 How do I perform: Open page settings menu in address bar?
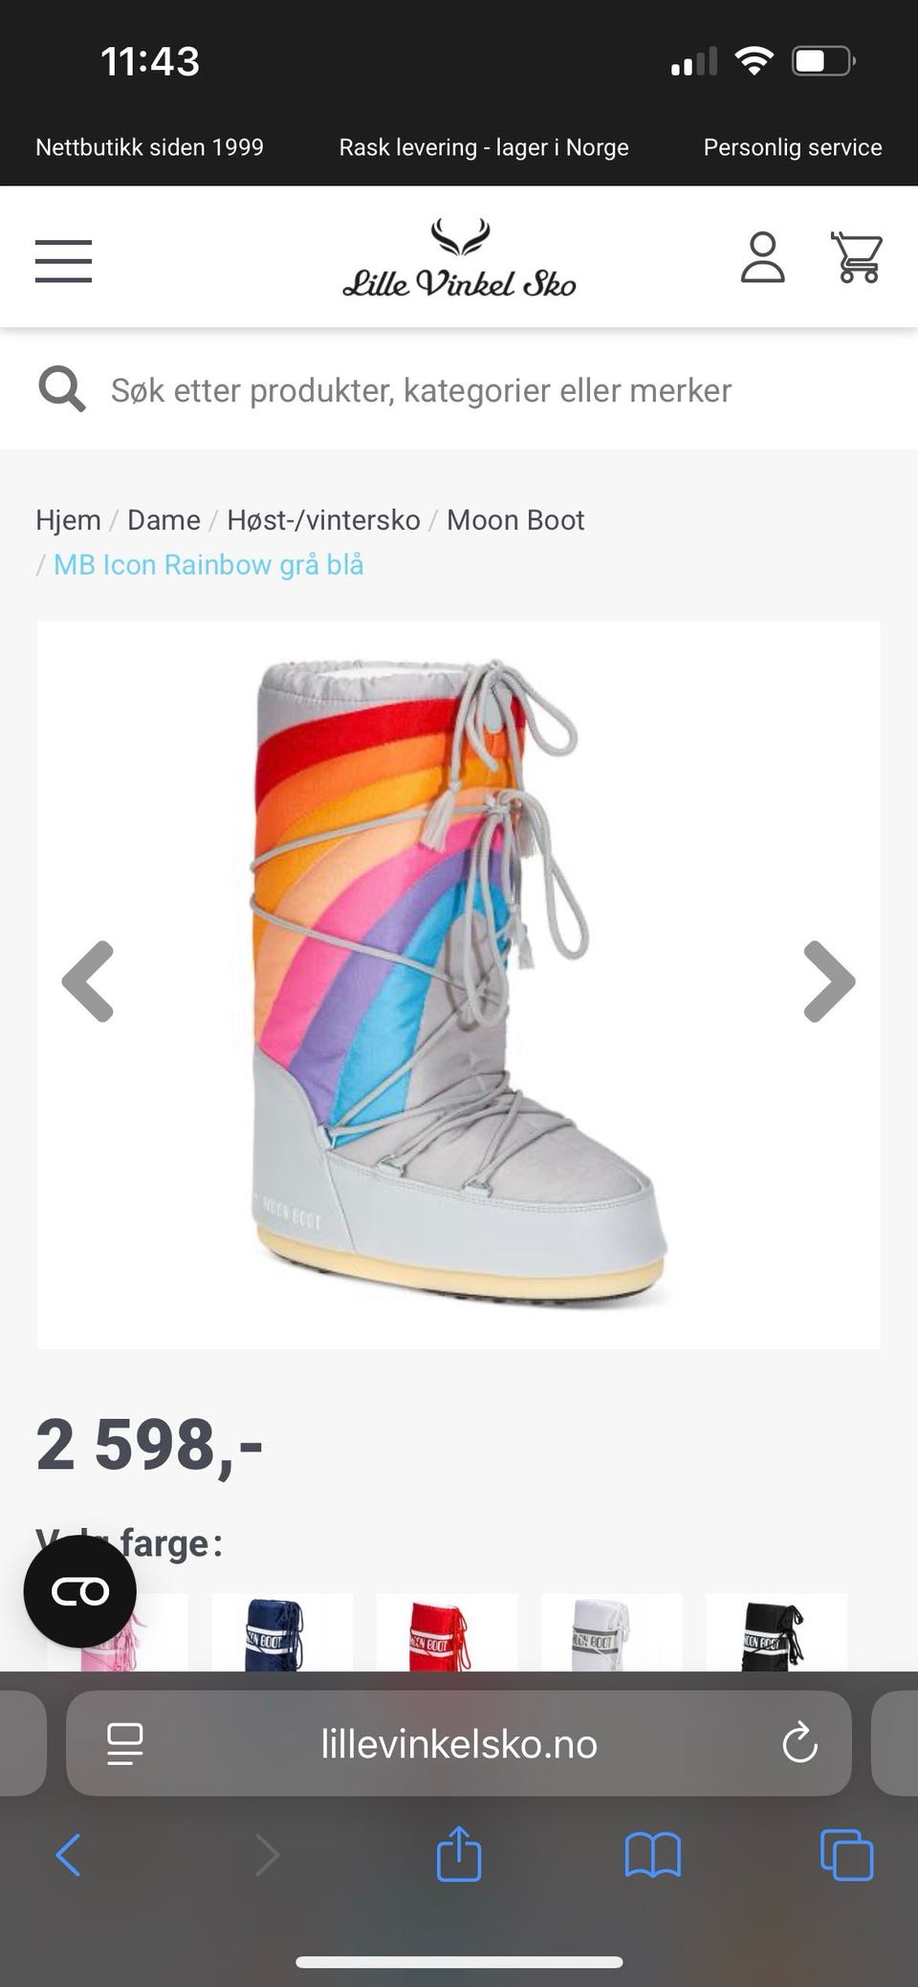point(124,1743)
